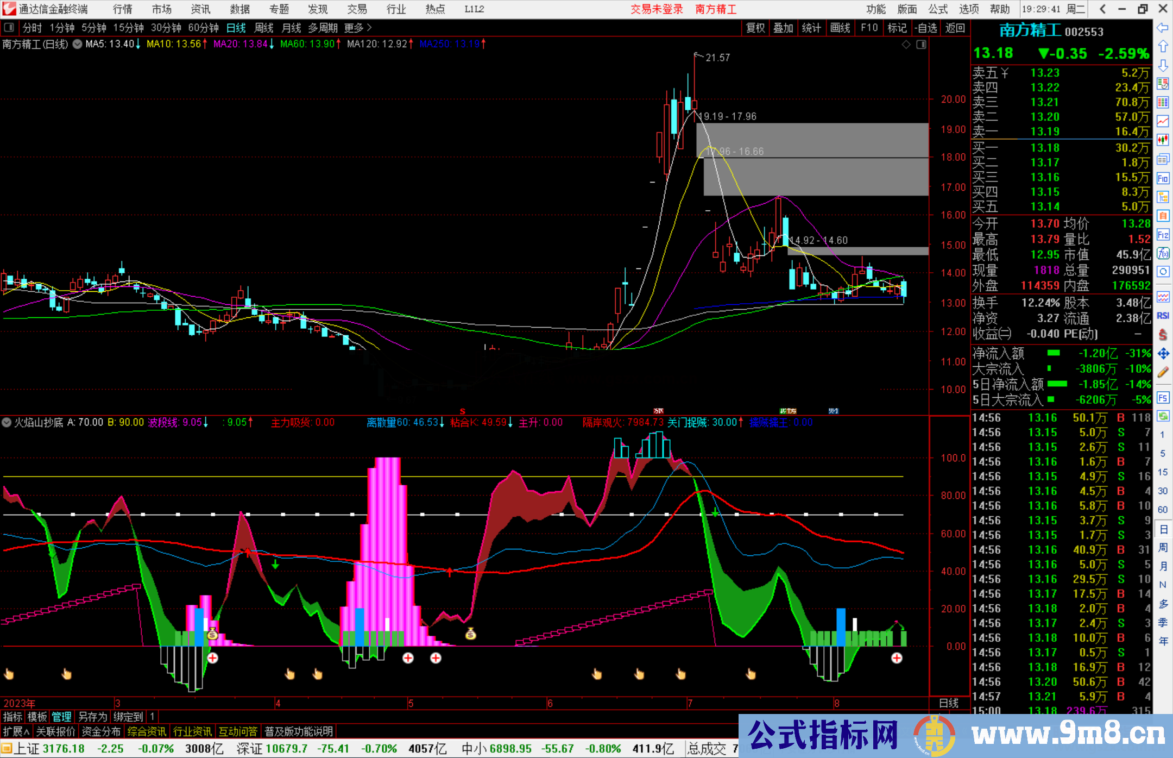Toggle the chart layout square icon top-left
This screenshot has height=758, width=1173.
pyautogui.click(x=9, y=27)
